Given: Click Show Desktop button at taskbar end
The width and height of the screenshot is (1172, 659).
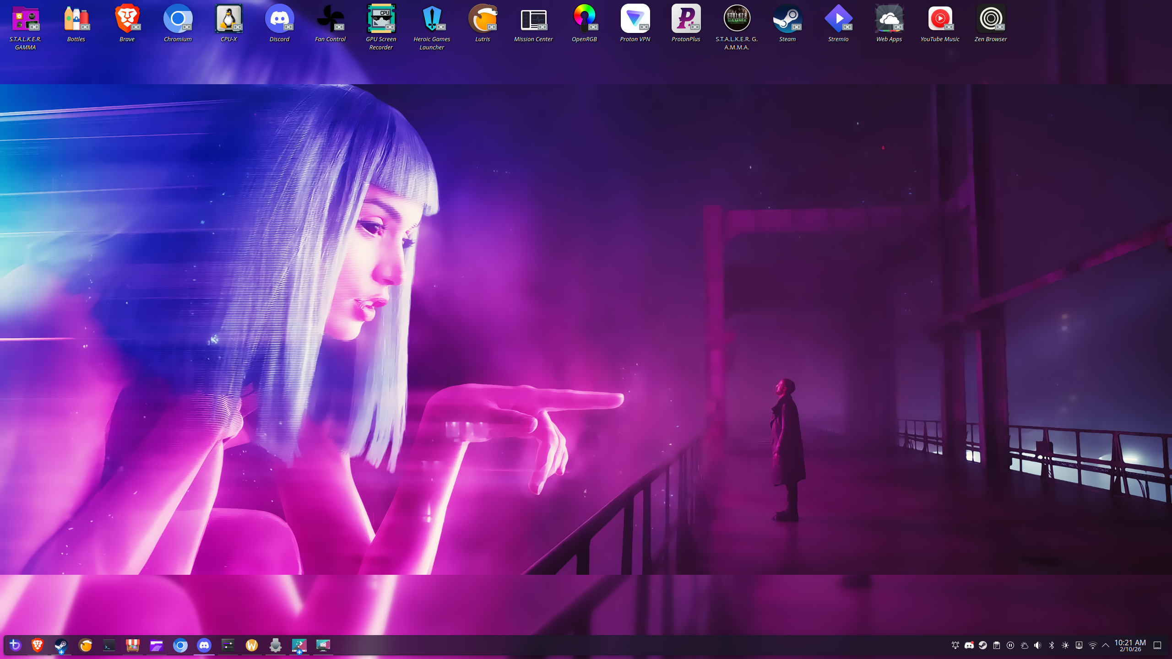Looking at the screenshot, I should pos(1157,645).
